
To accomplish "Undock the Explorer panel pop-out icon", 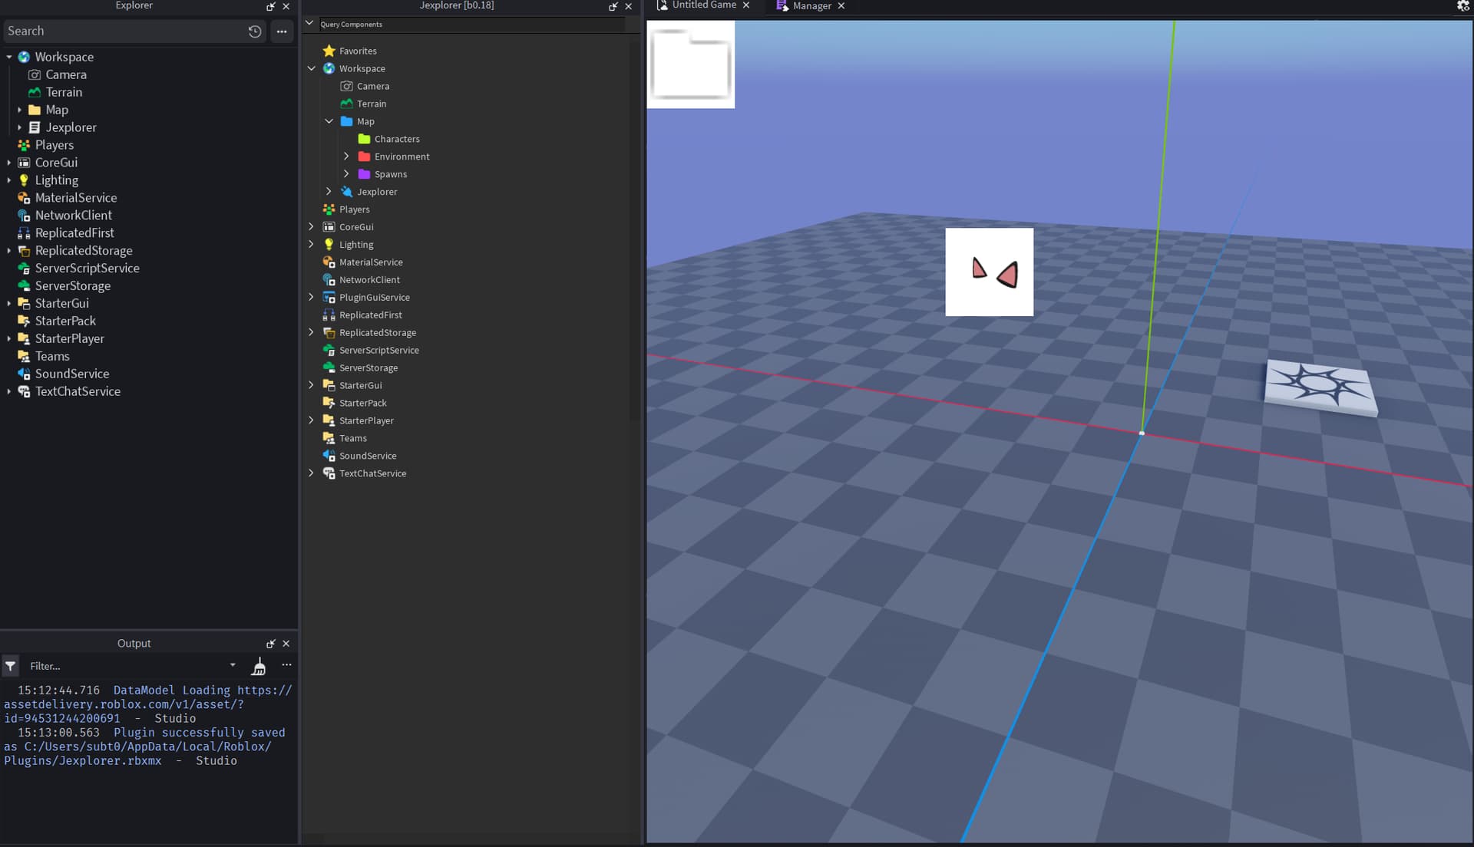I will pyautogui.click(x=270, y=6).
